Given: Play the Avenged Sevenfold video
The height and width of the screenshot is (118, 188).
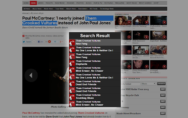Looking at the screenshot, I should 158,65.
